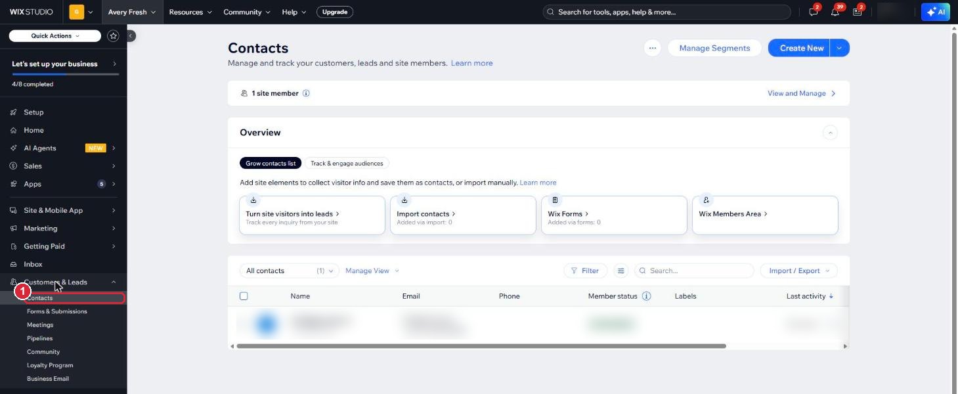This screenshot has width=958, height=394.
Task: Click the Inbox icon in sidebar
Action: pyautogui.click(x=13, y=264)
